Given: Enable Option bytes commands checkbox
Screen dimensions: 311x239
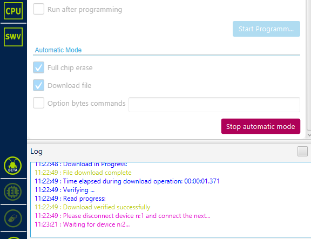Looking at the screenshot, I should coord(38,103).
